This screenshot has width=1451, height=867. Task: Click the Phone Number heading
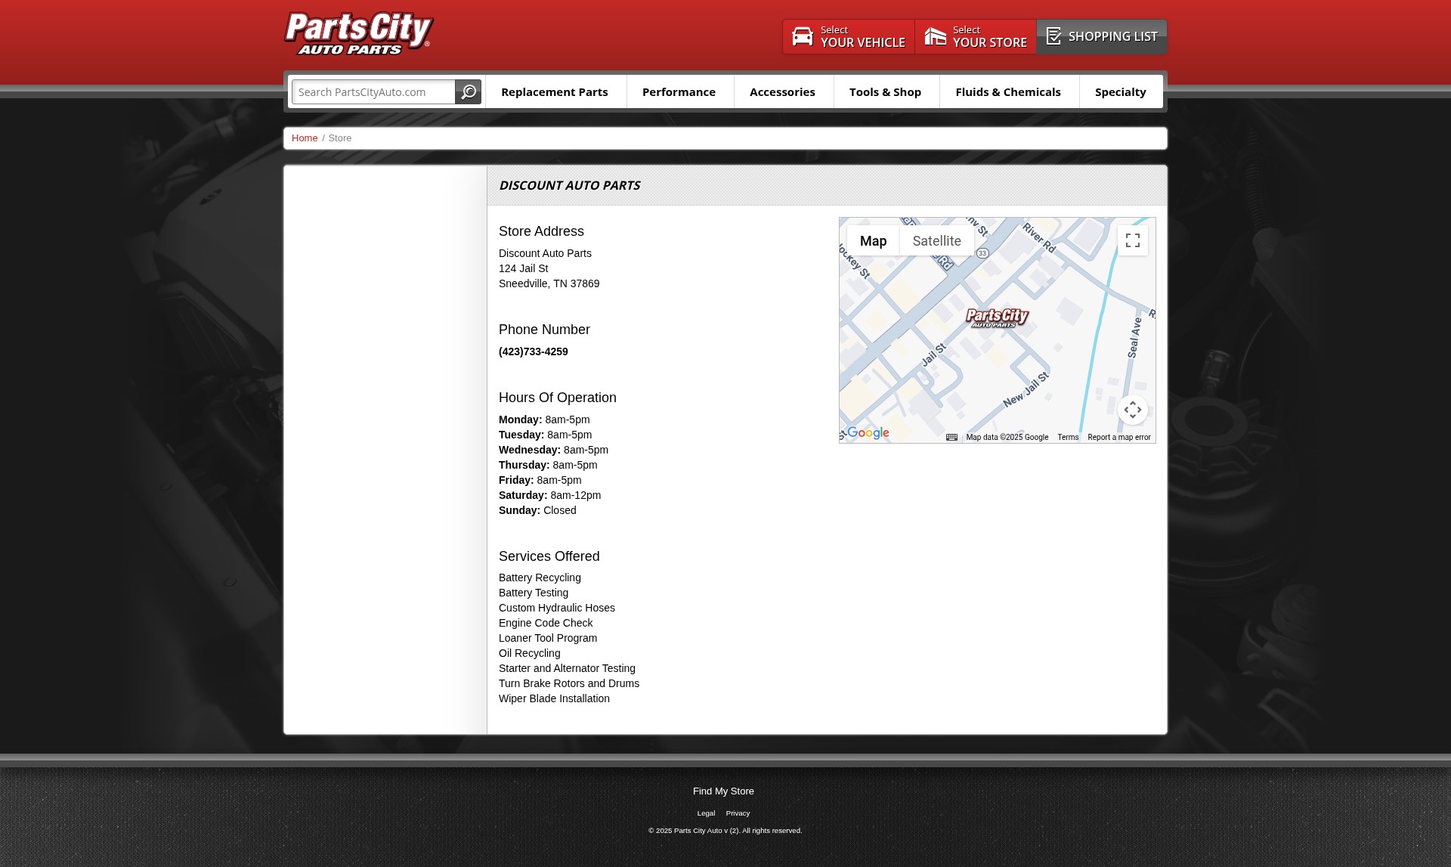[x=544, y=330]
